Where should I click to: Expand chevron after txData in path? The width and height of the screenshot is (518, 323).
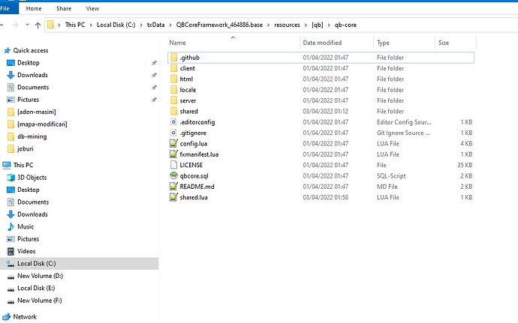pyautogui.click(x=170, y=25)
